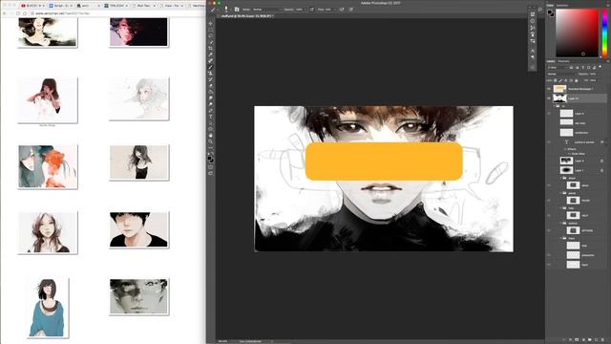Toggle visibility of the text layer
Image resolution: width=611 pixels, height=344 pixels.
(x=549, y=142)
